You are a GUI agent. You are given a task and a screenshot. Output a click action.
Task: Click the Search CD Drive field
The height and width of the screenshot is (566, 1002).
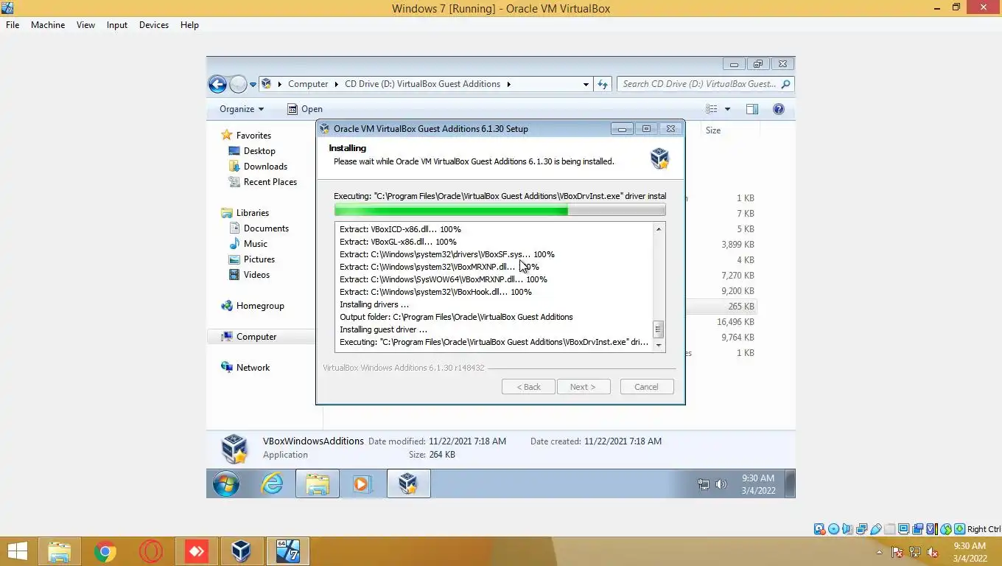click(x=705, y=84)
